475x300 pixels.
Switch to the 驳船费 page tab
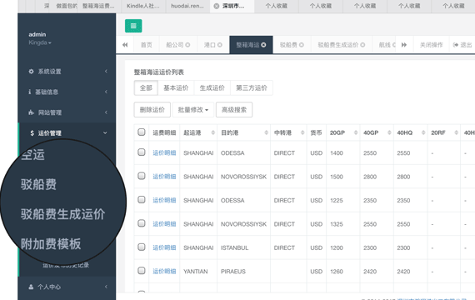coord(292,45)
